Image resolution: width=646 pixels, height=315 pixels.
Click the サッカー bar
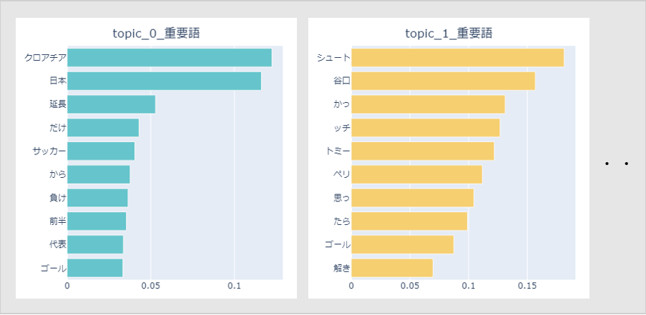(101, 151)
